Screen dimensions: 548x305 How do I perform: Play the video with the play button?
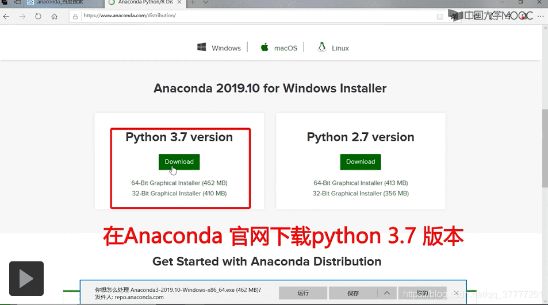26,279
